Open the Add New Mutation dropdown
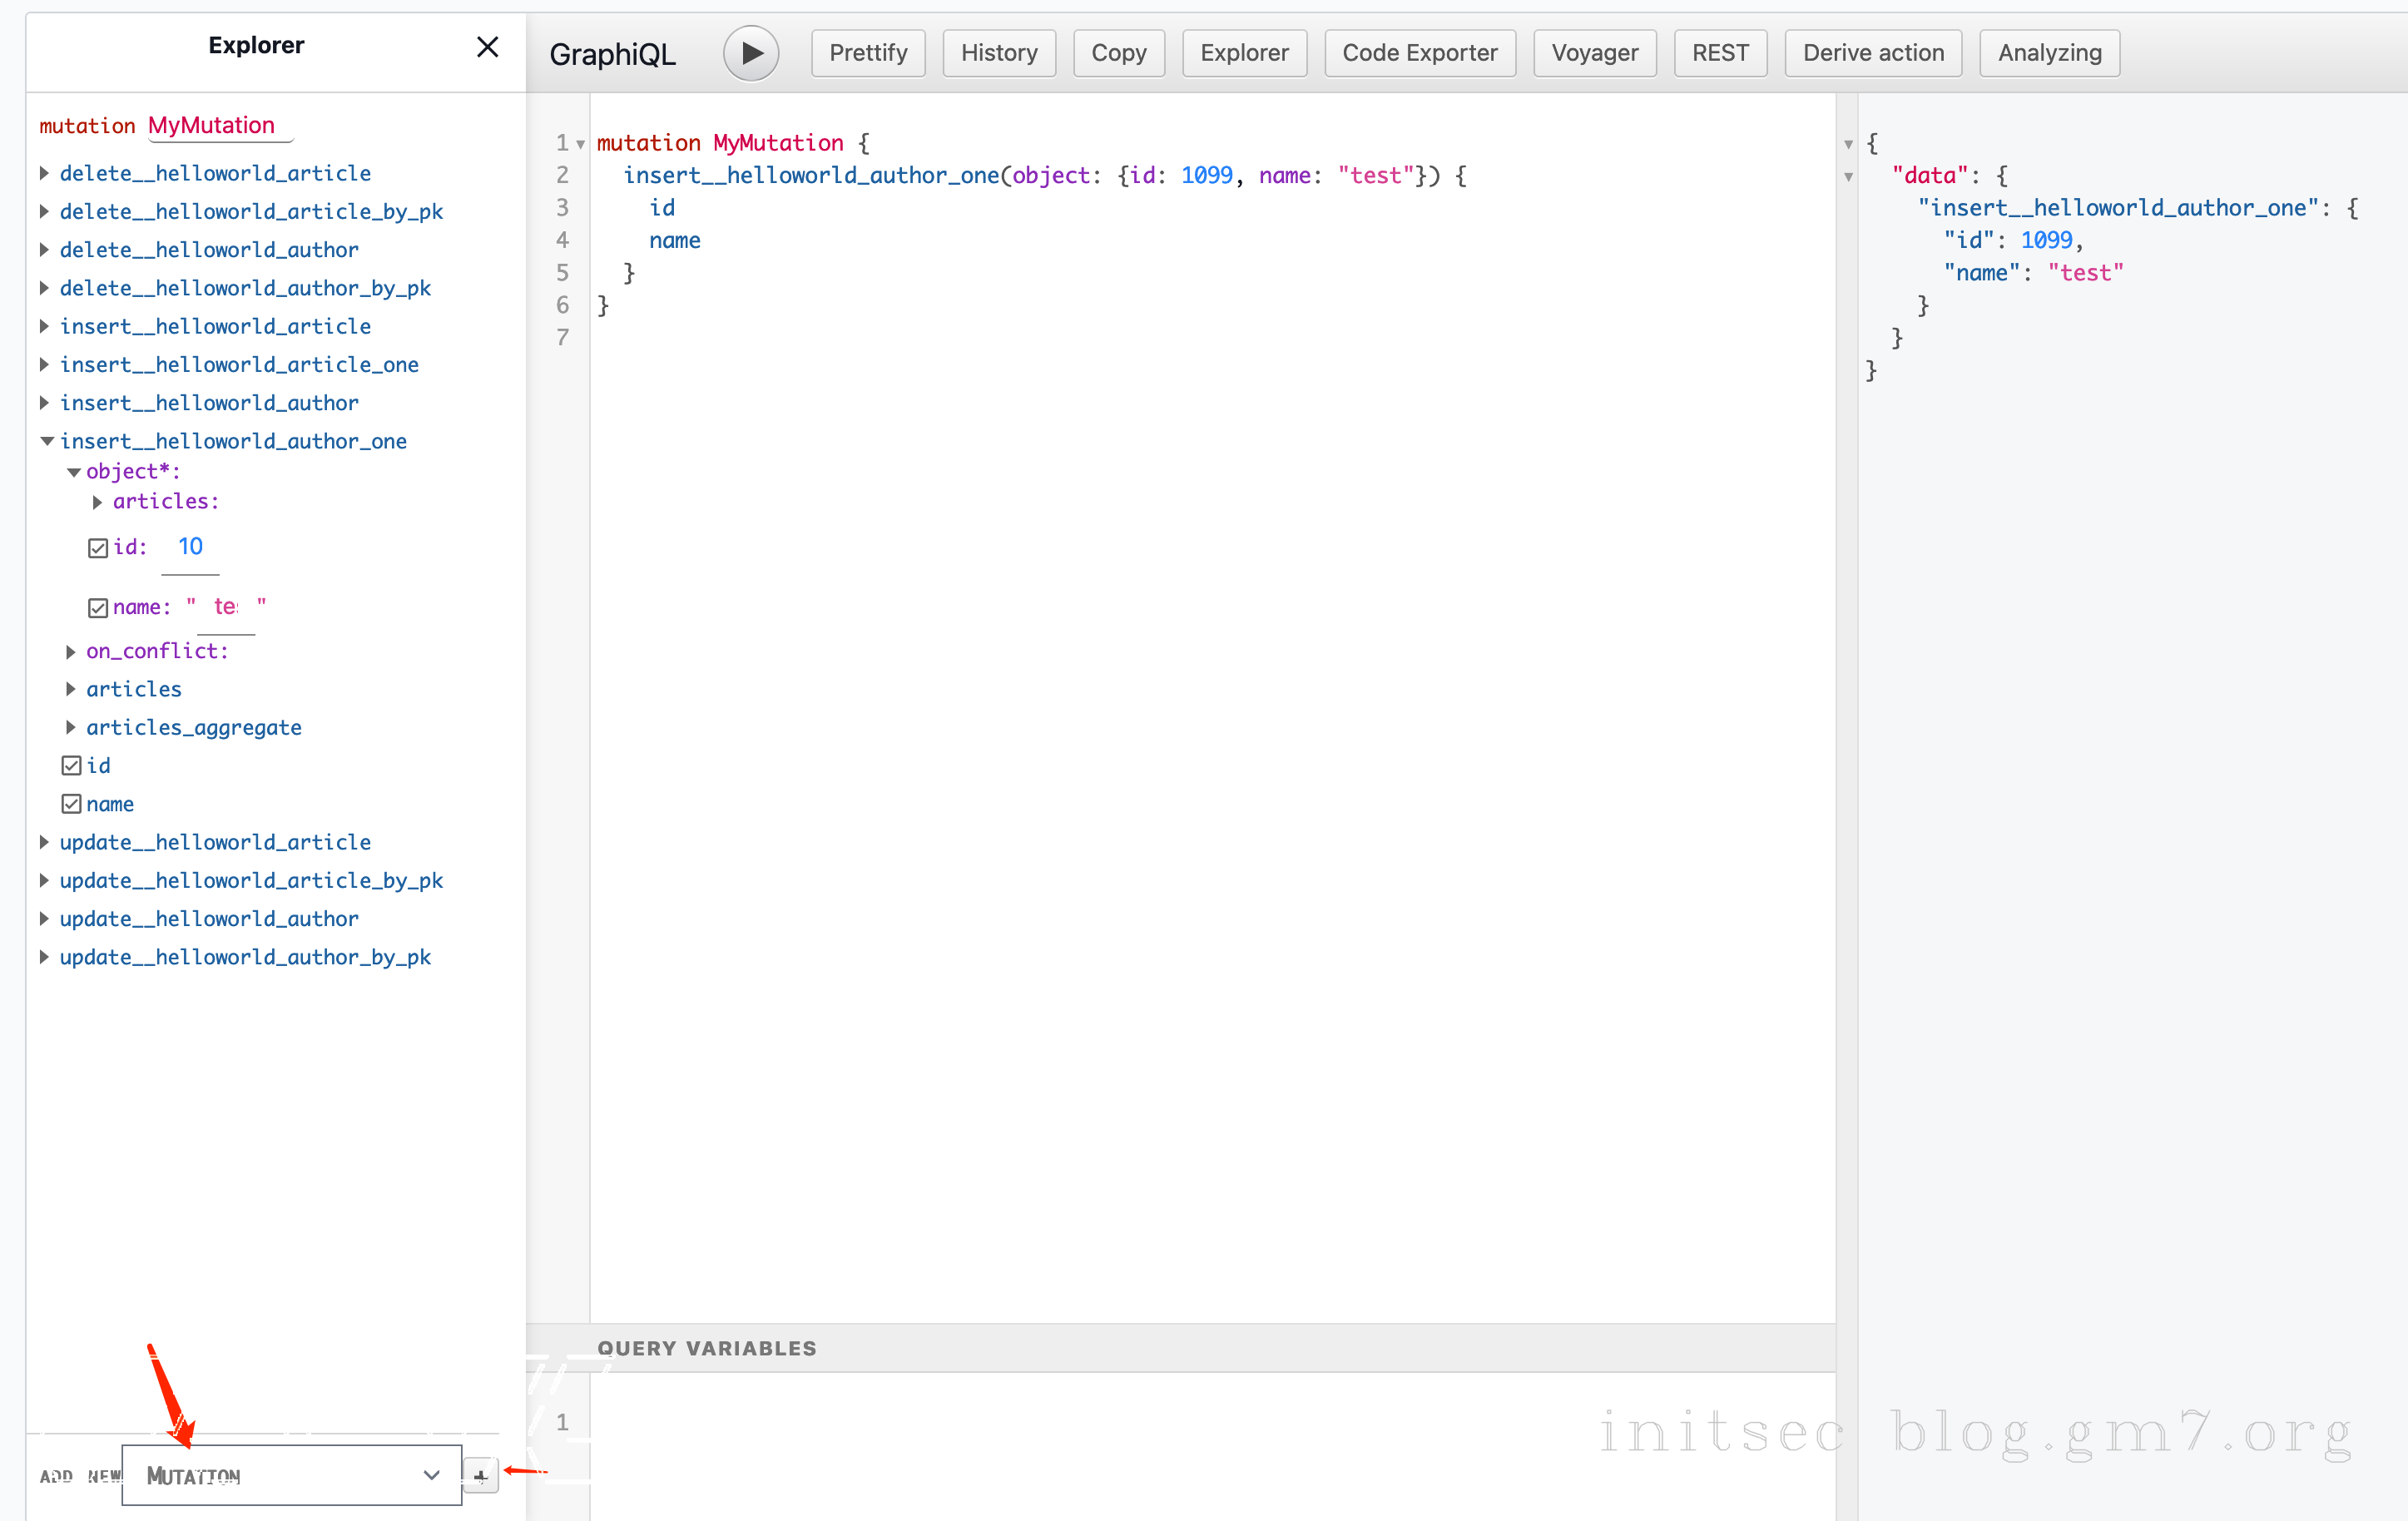Screen dimensions: 2408x1521 coord(291,1475)
